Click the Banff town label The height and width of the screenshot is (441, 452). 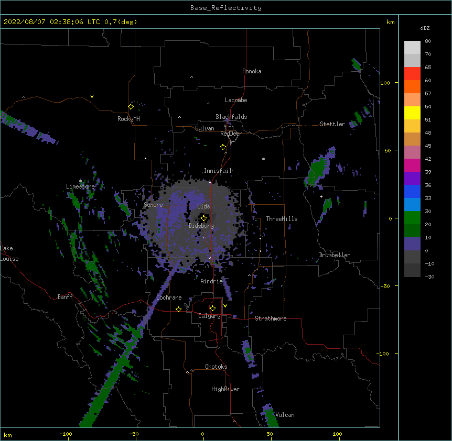click(x=65, y=297)
